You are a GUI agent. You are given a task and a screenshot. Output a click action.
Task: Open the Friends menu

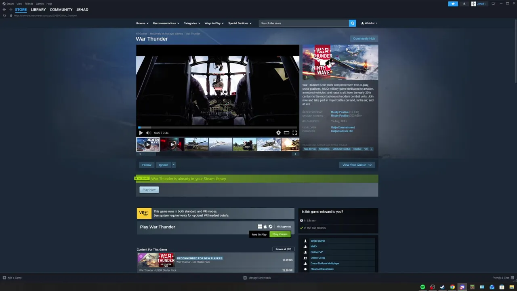pyautogui.click(x=29, y=4)
